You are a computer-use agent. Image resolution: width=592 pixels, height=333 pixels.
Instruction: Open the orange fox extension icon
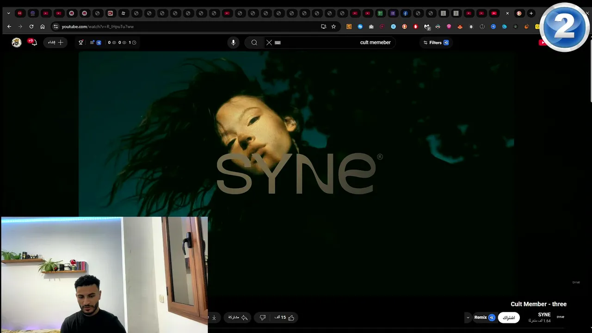(460, 27)
